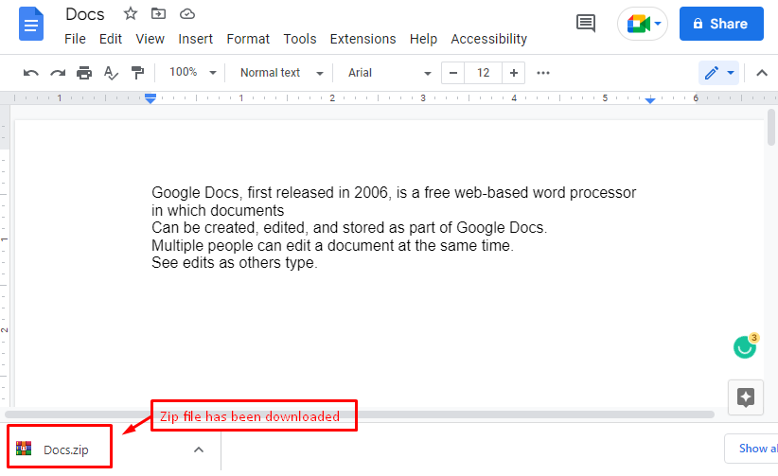Click the Explore button icon

[746, 397]
